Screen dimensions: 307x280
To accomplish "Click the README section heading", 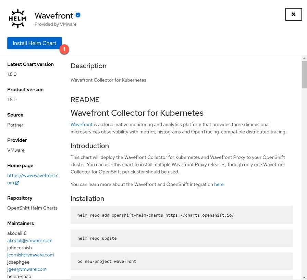I will click(x=85, y=100).
